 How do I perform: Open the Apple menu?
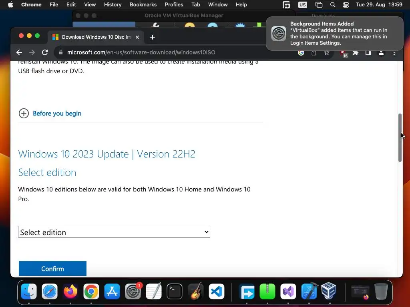(10, 5)
